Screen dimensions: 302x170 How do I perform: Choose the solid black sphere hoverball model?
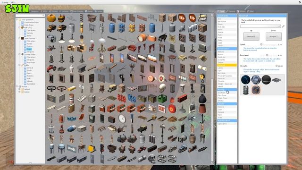(266, 80)
